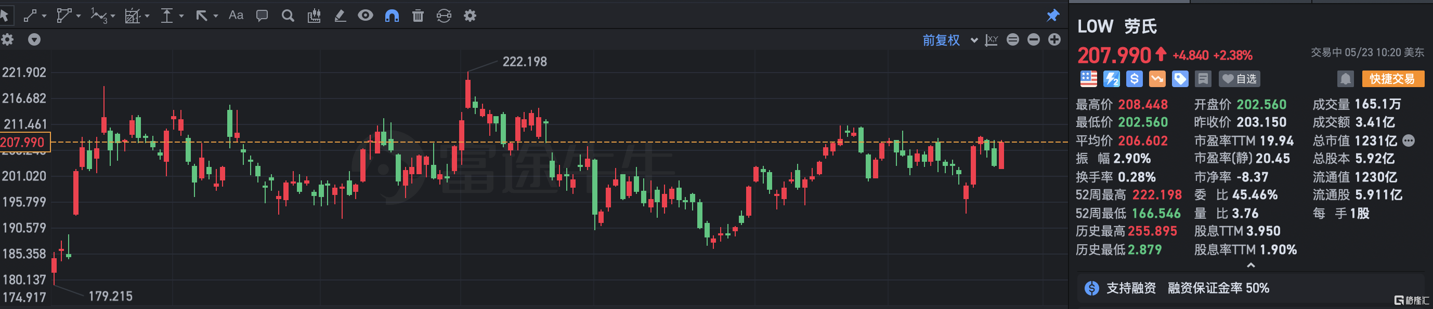Select the price range measure tool

[167, 16]
